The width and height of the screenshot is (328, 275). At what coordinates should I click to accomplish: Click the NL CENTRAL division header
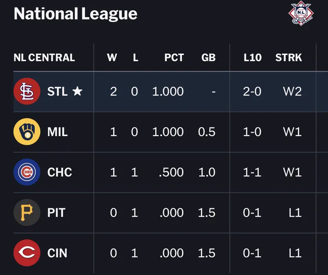point(44,57)
